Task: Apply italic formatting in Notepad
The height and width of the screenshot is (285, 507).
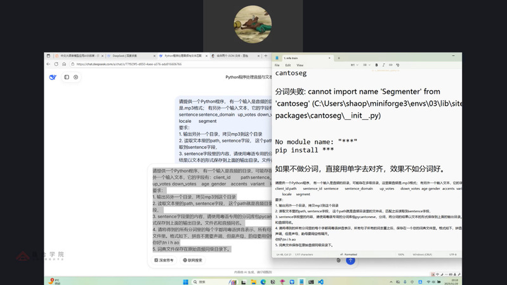Action: coord(383,65)
